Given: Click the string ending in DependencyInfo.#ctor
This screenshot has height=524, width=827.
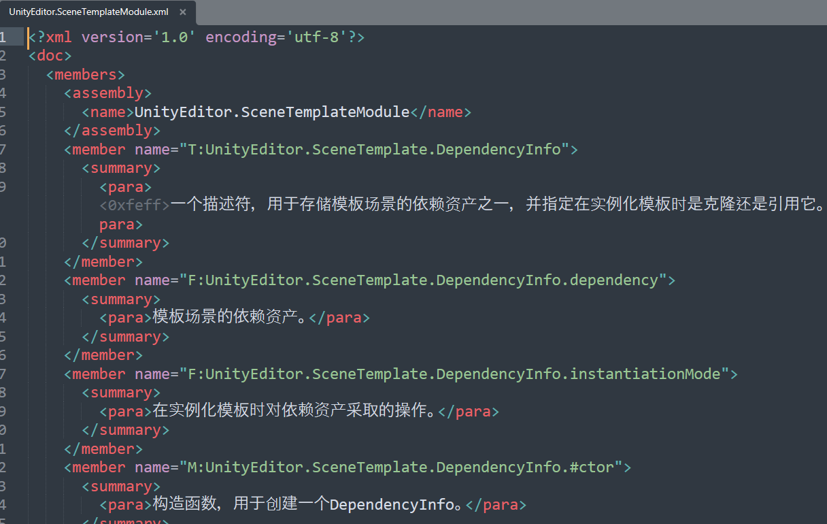Looking at the screenshot, I should click(x=401, y=467).
